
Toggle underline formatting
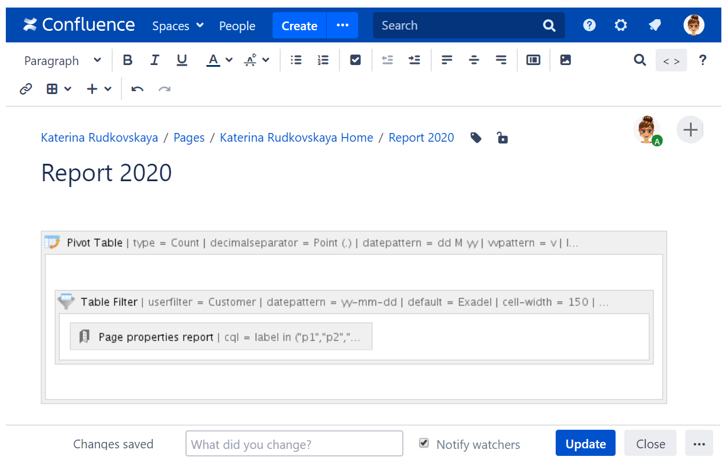[182, 60]
